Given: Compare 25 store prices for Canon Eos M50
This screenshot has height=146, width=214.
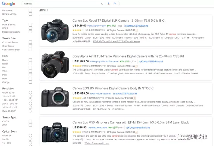Looking at the screenshot, I should (x=138, y=127).
